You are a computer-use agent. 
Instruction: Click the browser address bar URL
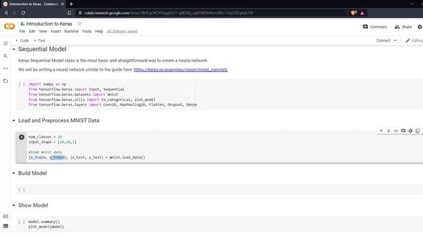[169, 13]
